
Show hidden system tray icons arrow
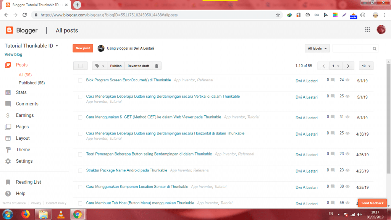[339, 215]
